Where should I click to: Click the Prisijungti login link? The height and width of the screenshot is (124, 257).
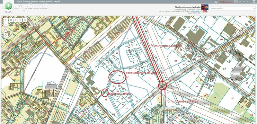point(57,2)
